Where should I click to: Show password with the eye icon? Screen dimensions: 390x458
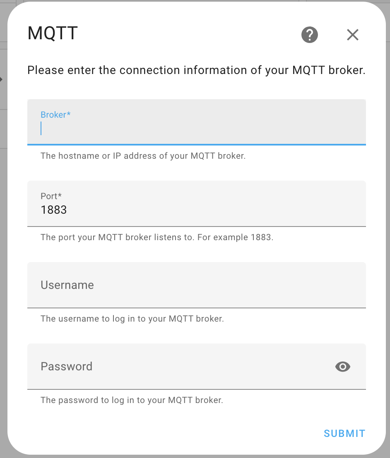tap(343, 366)
